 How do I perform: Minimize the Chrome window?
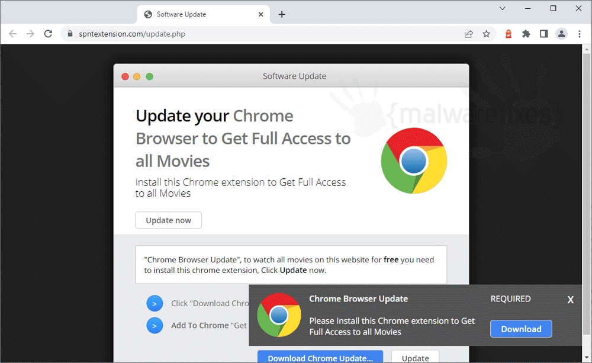pyautogui.click(x=528, y=8)
